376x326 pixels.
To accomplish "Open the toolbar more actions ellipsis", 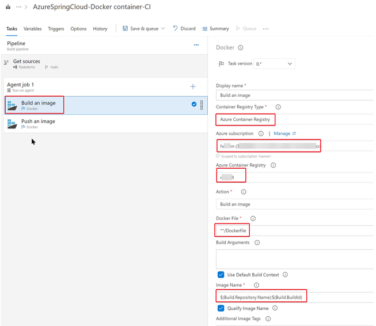I will coord(265,29).
